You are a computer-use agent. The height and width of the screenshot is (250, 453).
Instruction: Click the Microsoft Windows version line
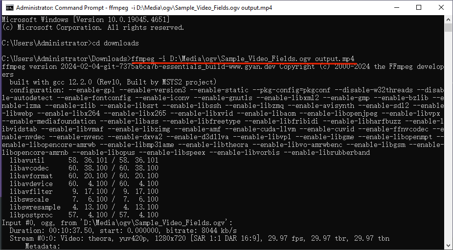coord(86,20)
